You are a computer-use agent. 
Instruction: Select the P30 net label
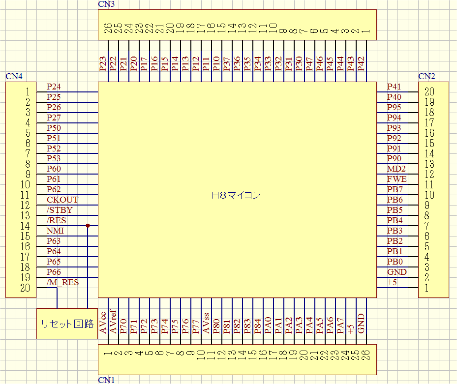pos(299,64)
